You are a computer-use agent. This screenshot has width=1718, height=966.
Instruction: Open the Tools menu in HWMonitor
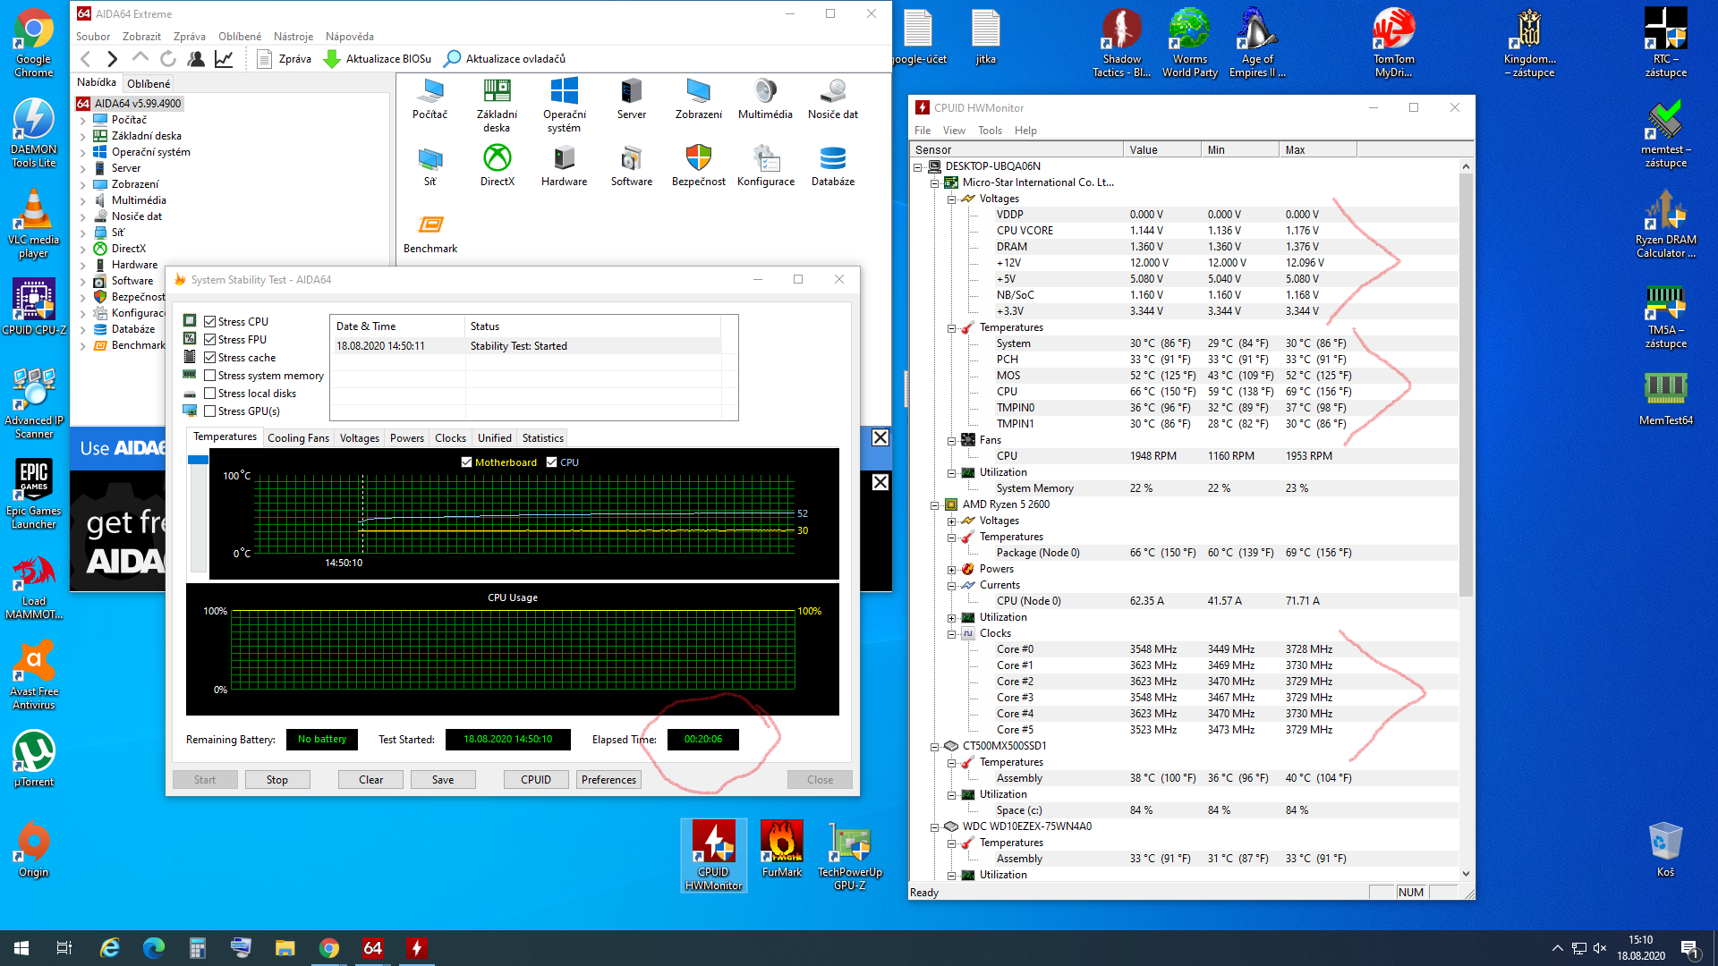[990, 131]
